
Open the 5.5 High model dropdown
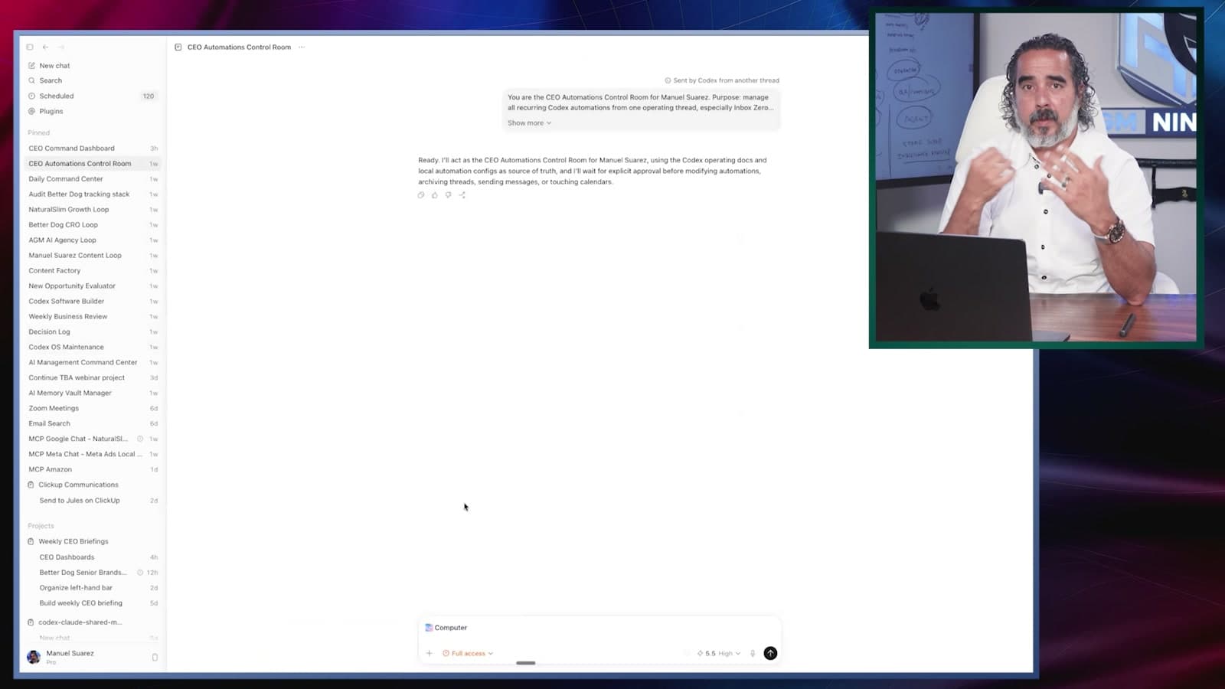[x=719, y=654]
